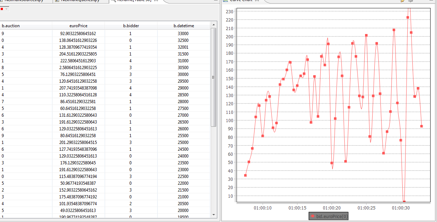Click the b.datetime column header

coord(184,26)
